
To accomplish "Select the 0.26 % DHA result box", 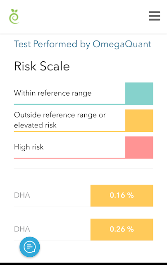I will click(122, 229).
